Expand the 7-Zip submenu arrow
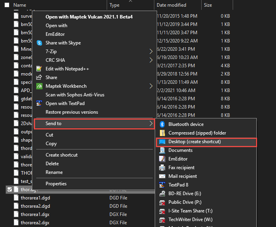This screenshot has height=227, width=276. tap(151, 52)
